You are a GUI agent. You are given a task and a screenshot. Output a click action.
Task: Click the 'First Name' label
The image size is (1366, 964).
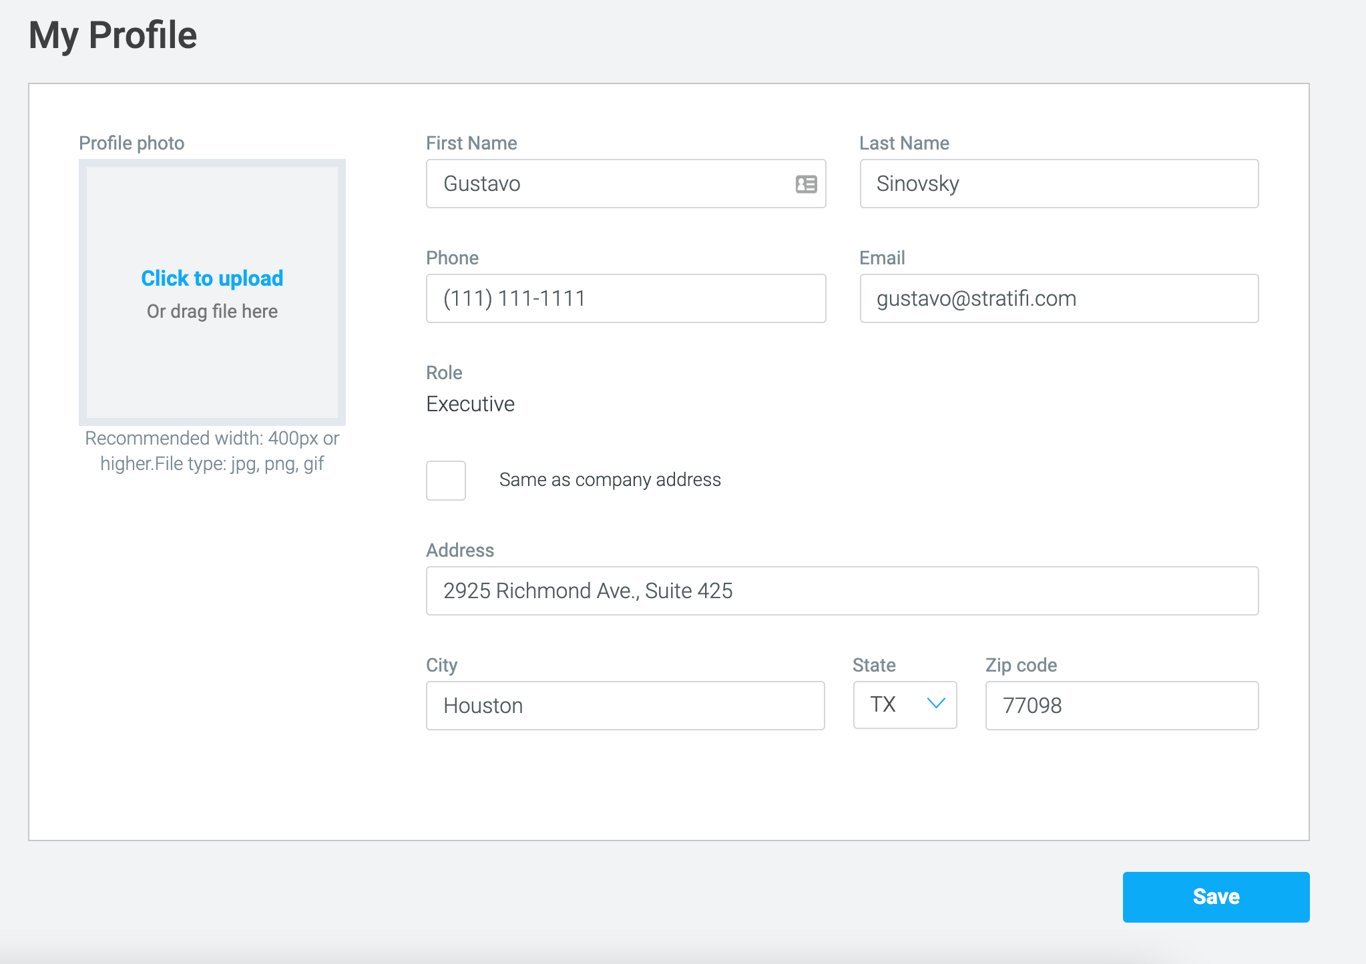(471, 143)
